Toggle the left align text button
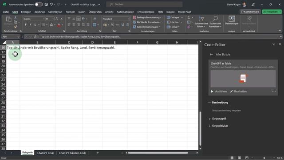Image resolution: width=284 pixels, height=160 pixels. [69, 25]
